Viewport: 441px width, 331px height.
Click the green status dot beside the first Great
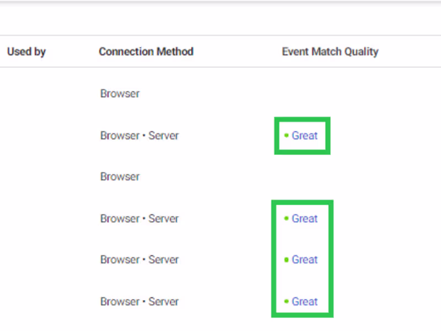(x=286, y=135)
